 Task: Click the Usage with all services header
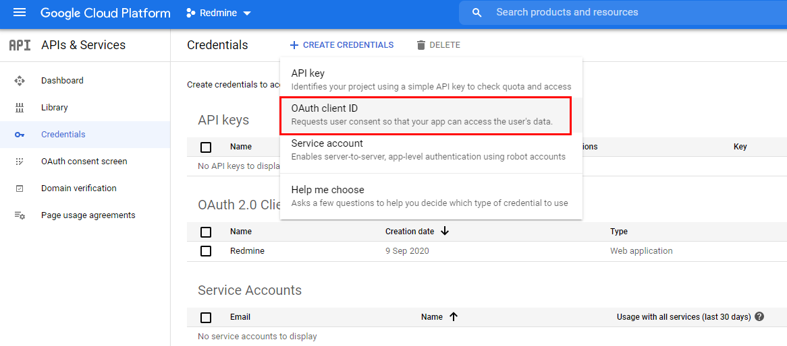(684, 317)
